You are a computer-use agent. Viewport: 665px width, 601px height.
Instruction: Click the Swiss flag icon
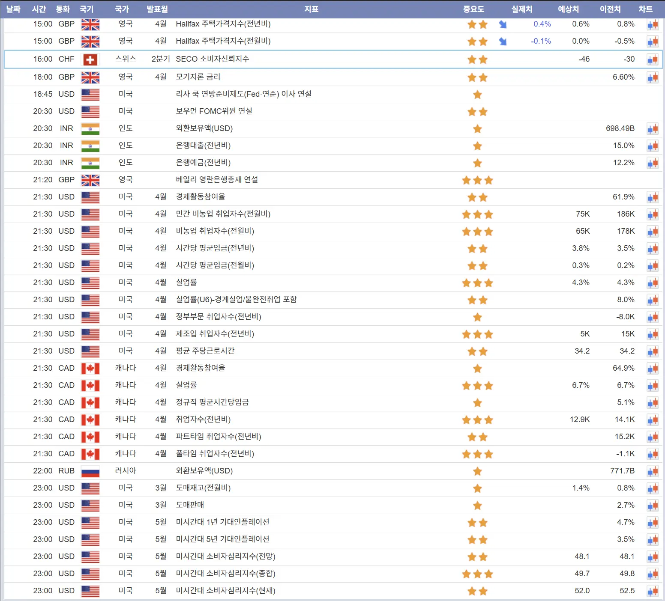90,60
